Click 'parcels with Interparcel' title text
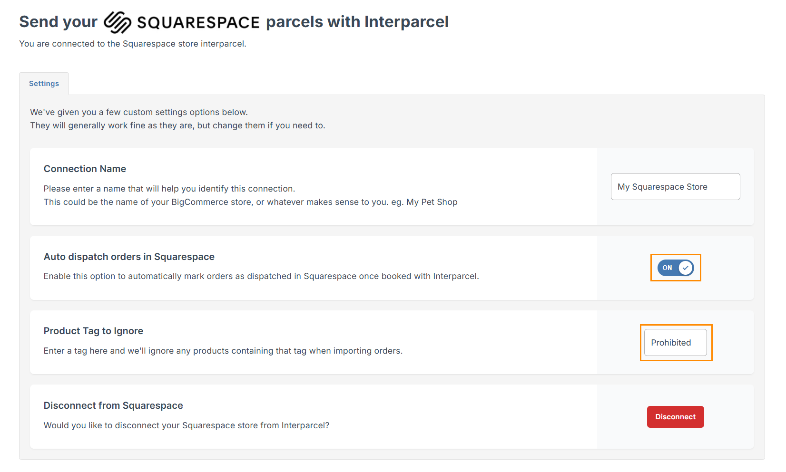The width and height of the screenshot is (786, 472). [x=357, y=22]
